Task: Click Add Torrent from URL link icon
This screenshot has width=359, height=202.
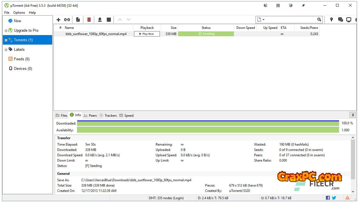Action: (x=67, y=20)
